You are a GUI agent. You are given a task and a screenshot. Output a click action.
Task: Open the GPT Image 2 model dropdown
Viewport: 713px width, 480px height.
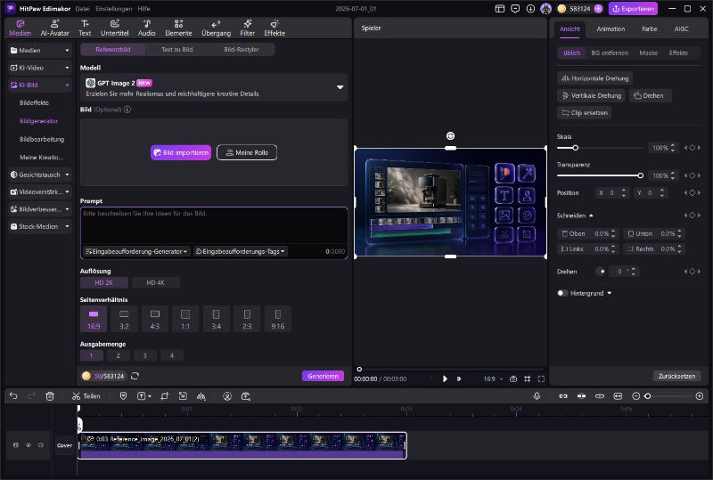click(x=214, y=87)
